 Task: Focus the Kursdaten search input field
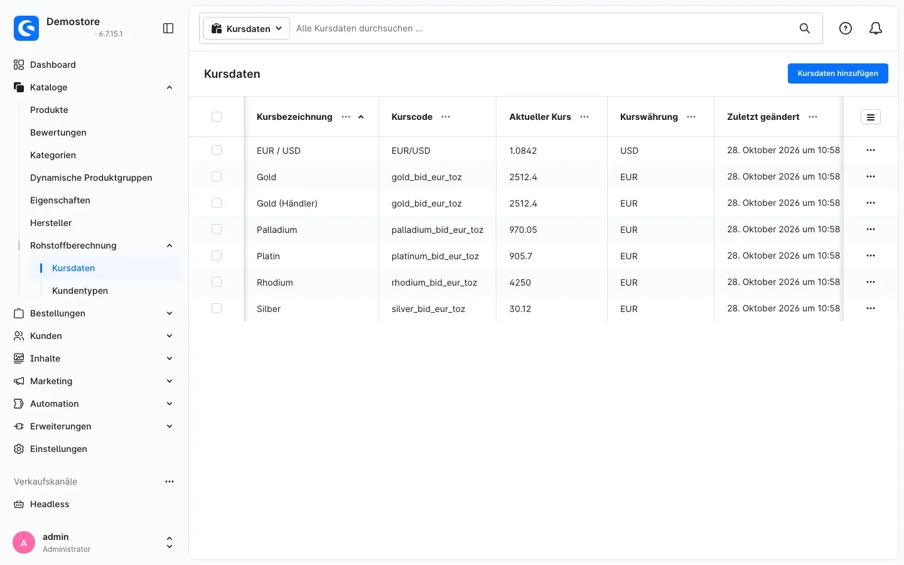[x=540, y=28]
